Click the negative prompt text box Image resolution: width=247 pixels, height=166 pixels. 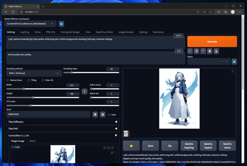[96, 58]
